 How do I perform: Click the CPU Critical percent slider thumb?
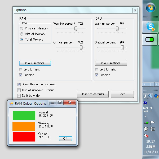(122, 47)
